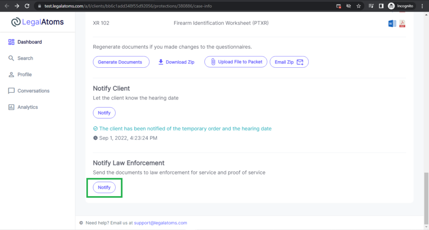Click Generate Documents button
Viewport: 429px width, 230px height.
[121, 62]
